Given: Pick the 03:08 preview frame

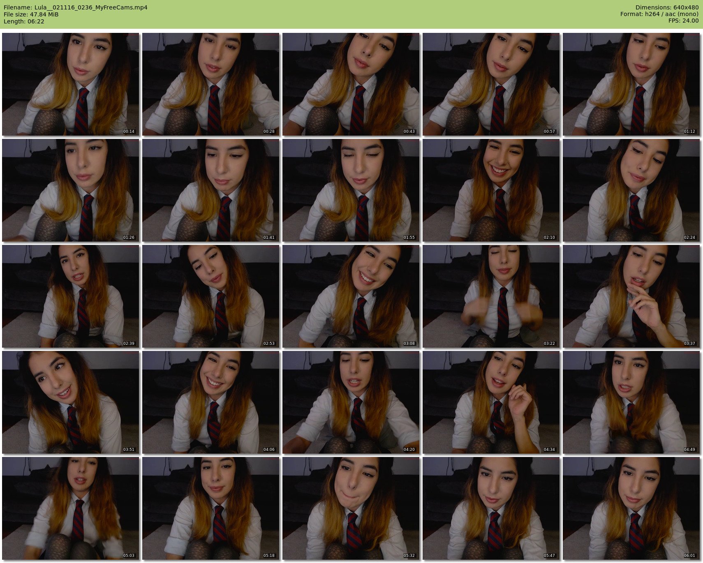Looking at the screenshot, I should [351, 296].
